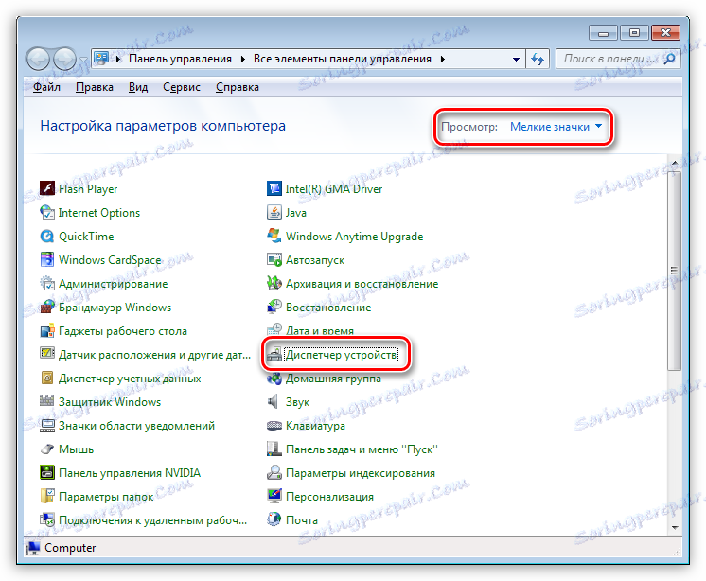Maximize the Control Panel window
Viewport: 706px width, 581px height.
click(x=634, y=32)
